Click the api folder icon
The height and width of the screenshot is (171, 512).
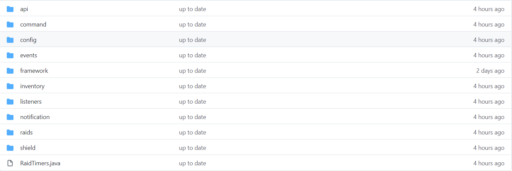(10, 9)
